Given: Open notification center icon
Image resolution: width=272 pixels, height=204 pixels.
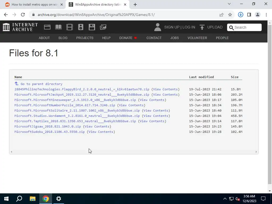Looking at the screenshot, I should tap(263, 199).
